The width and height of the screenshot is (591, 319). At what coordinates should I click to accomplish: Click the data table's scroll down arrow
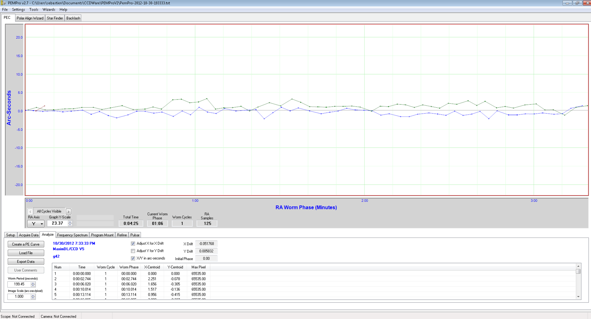pyautogui.click(x=578, y=297)
